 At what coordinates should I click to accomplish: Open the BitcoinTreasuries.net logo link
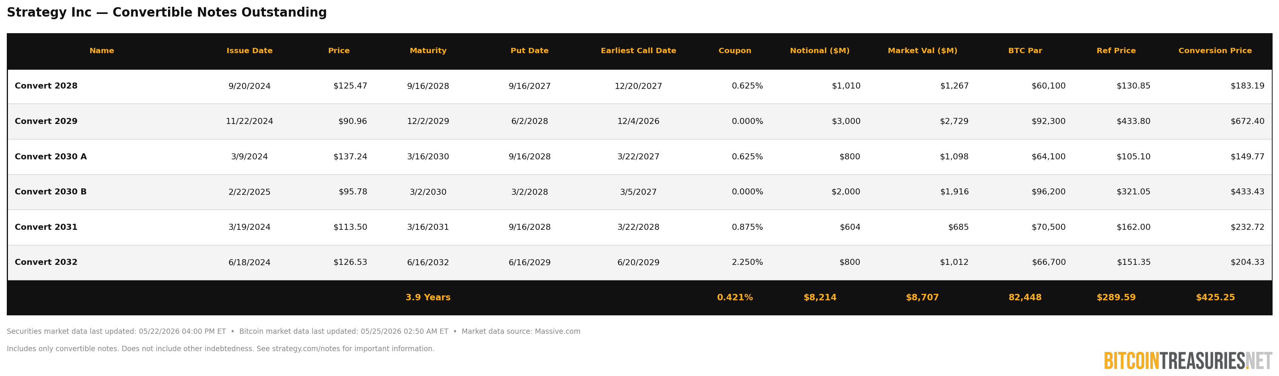1188,361
